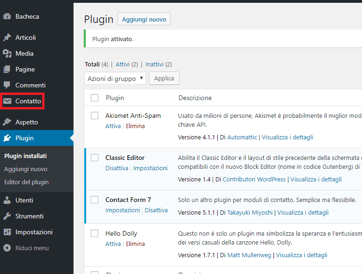Click the Strumenti wrench icon
This screenshot has height=274, width=362.
(x=7, y=216)
